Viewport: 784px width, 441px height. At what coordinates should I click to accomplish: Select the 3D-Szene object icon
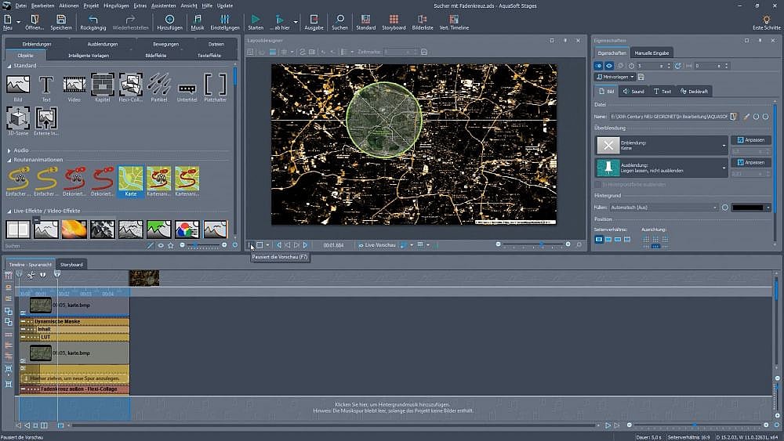pyautogui.click(x=17, y=119)
